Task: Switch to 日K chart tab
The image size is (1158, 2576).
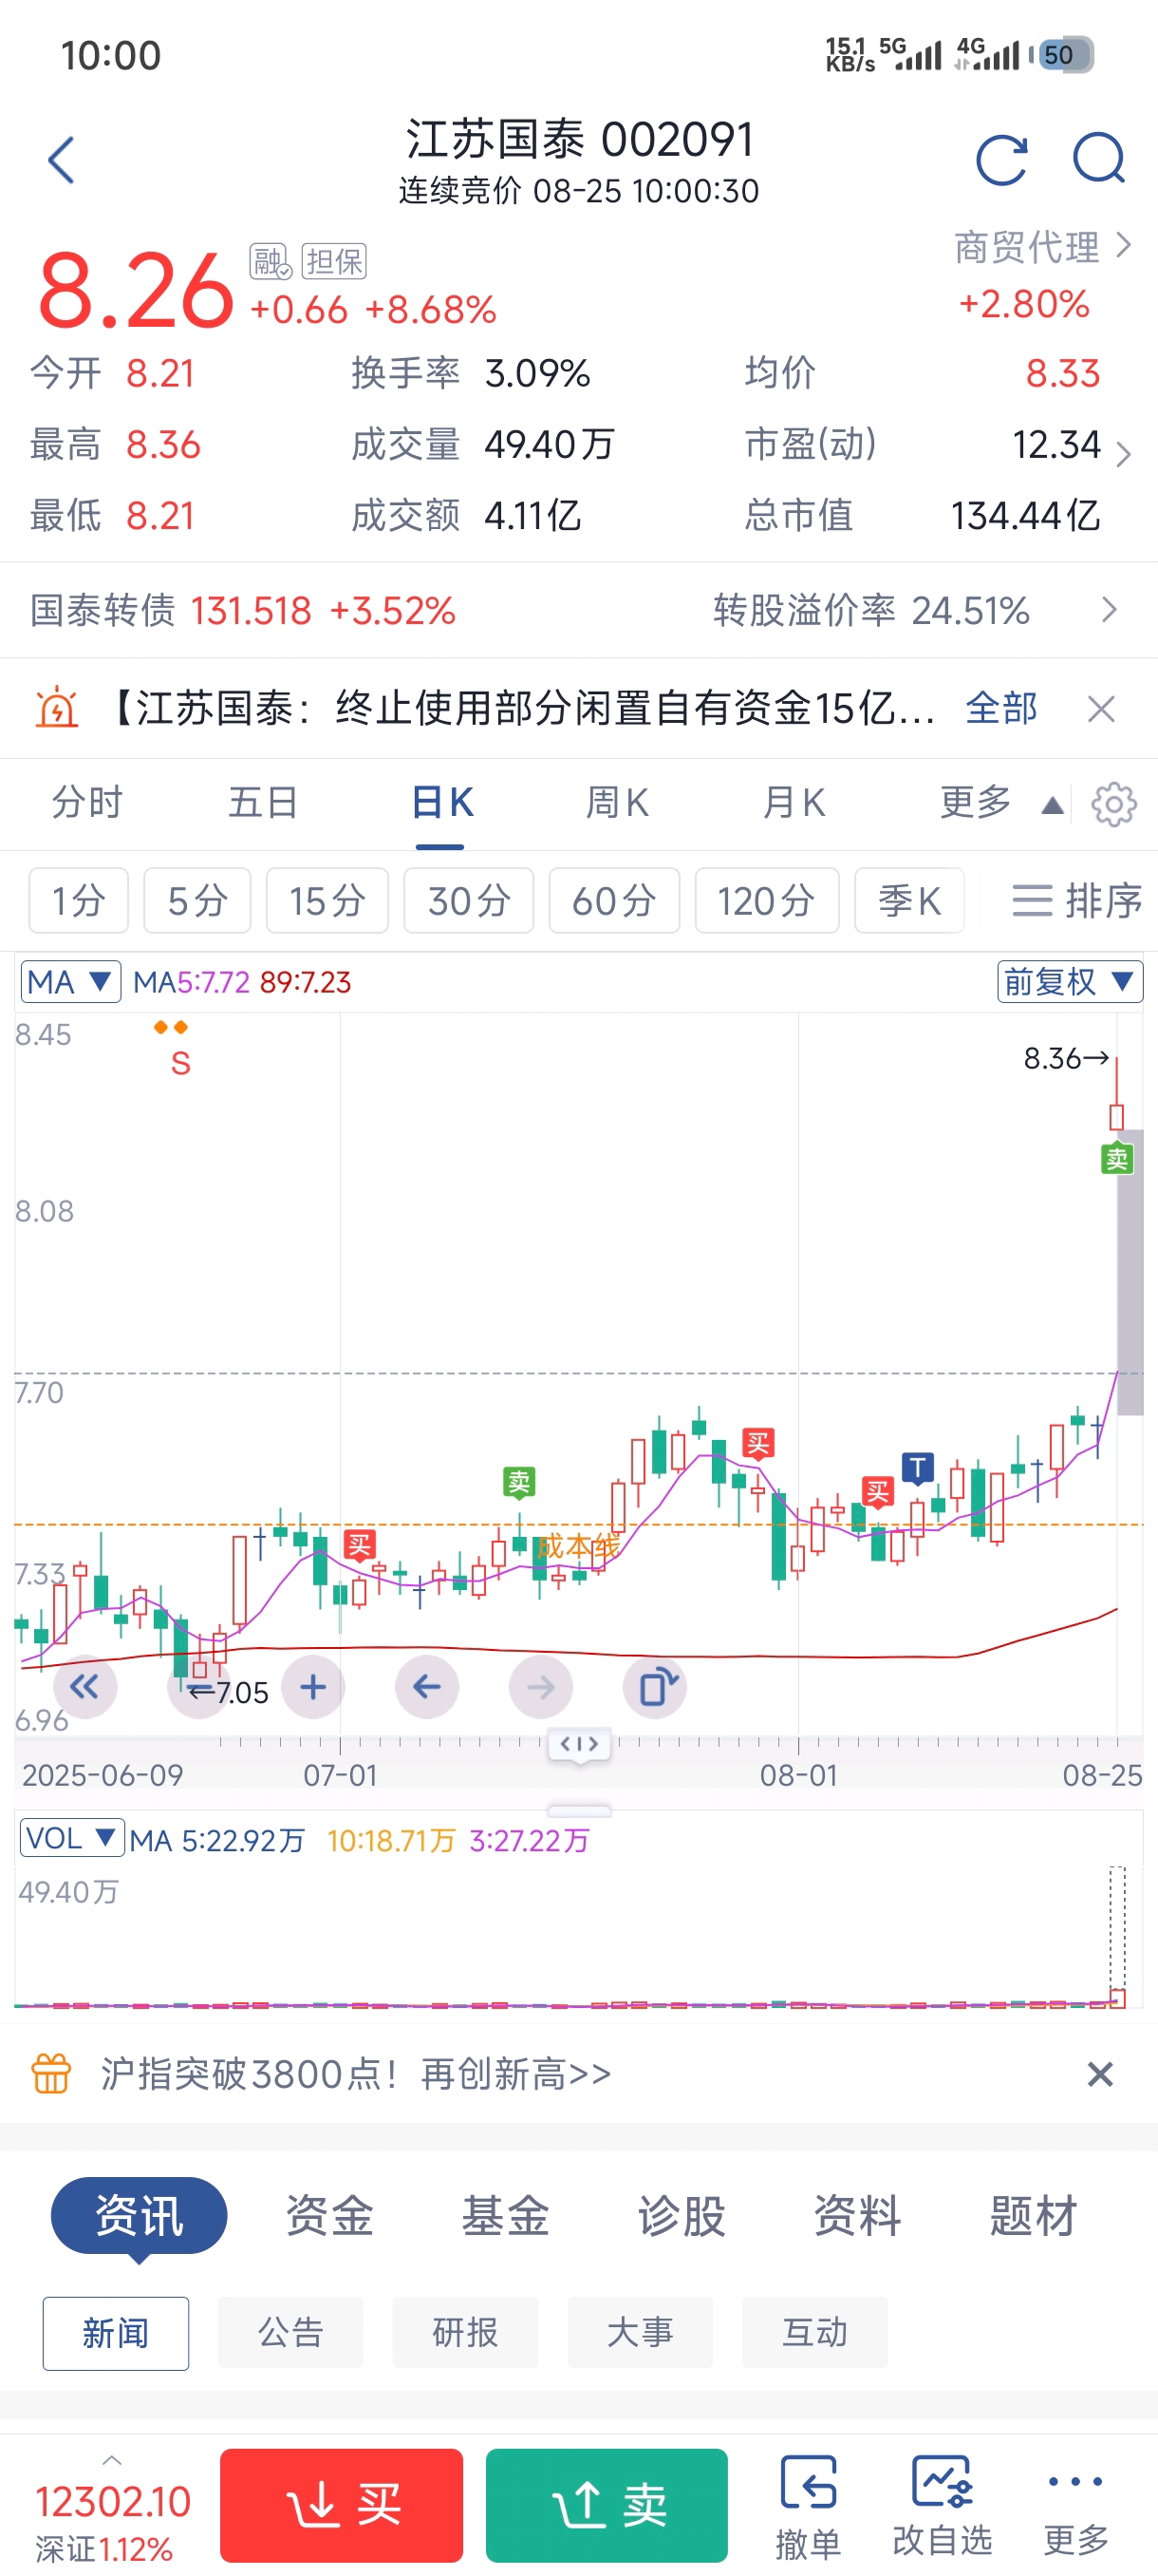Action: coord(440,803)
